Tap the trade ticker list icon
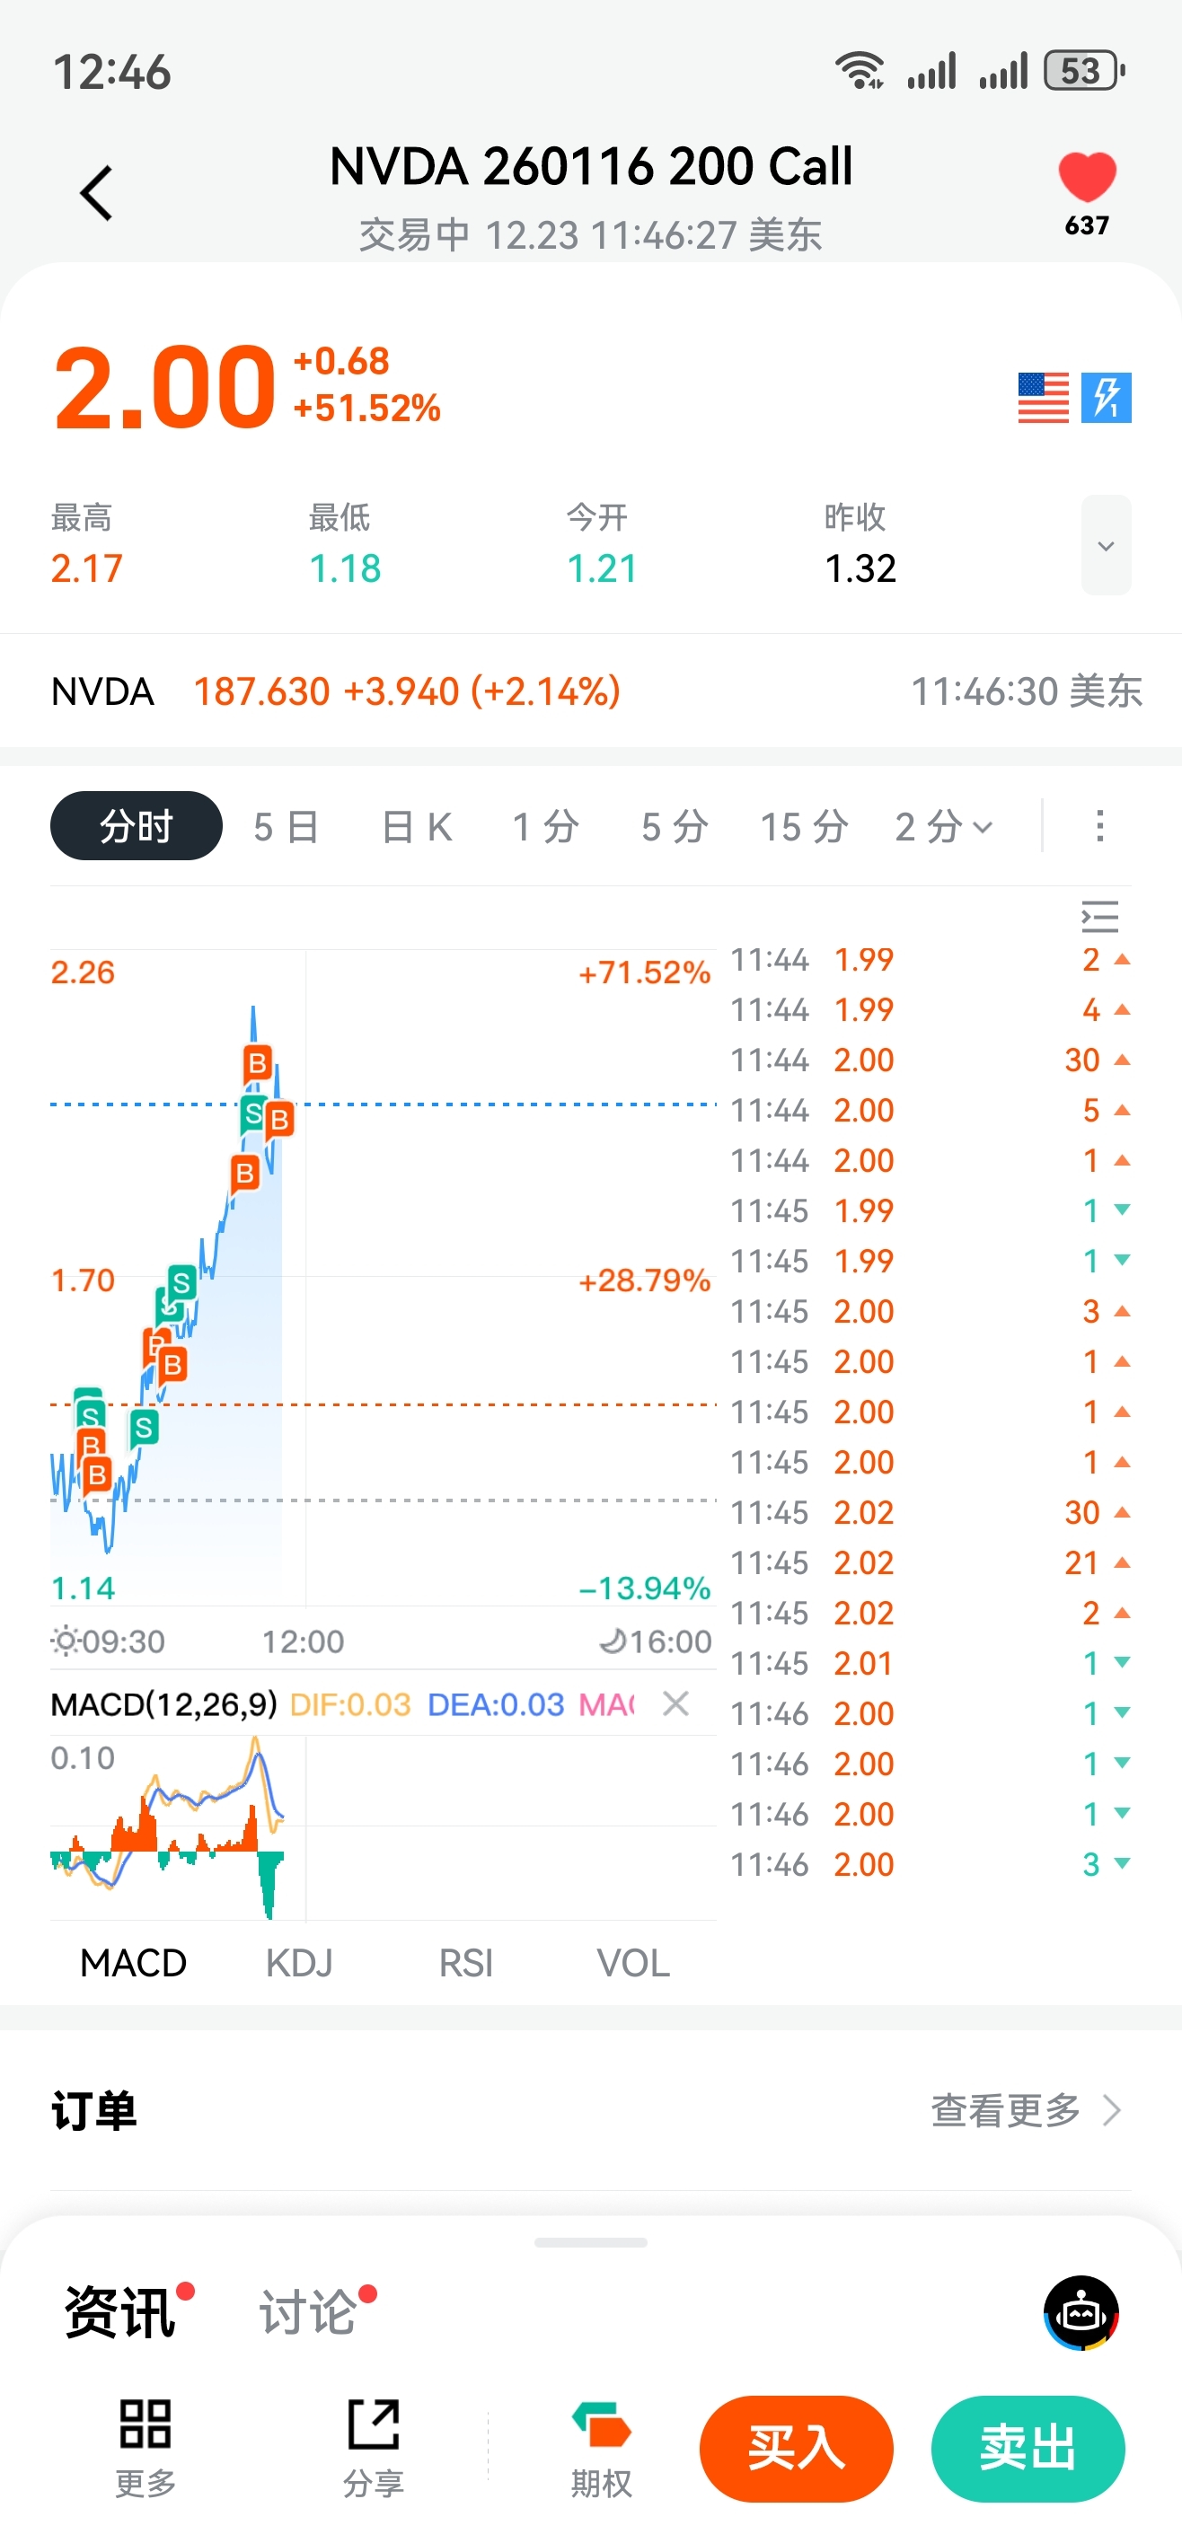 tap(1099, 917)
